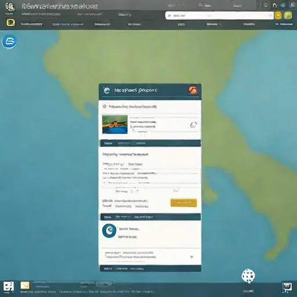Click the white dotted ball icon above the bottom bar

(248, 276)
